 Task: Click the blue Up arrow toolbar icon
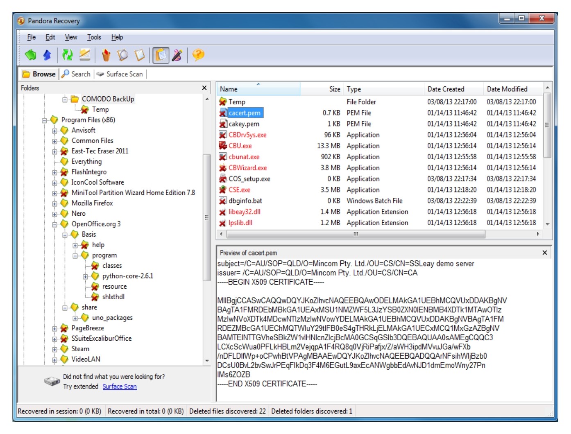click(x=48, y=55)
